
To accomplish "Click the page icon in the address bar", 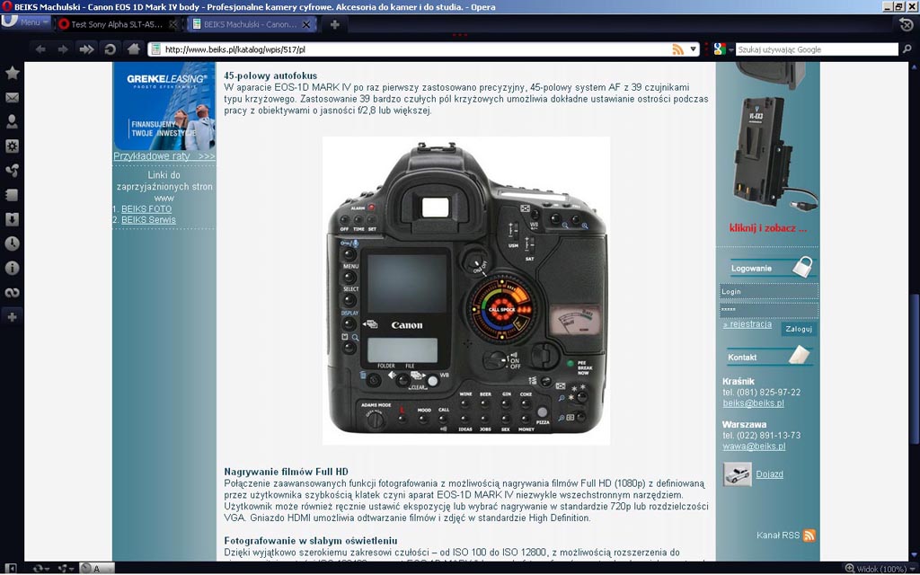I will (x=155, y=49).
